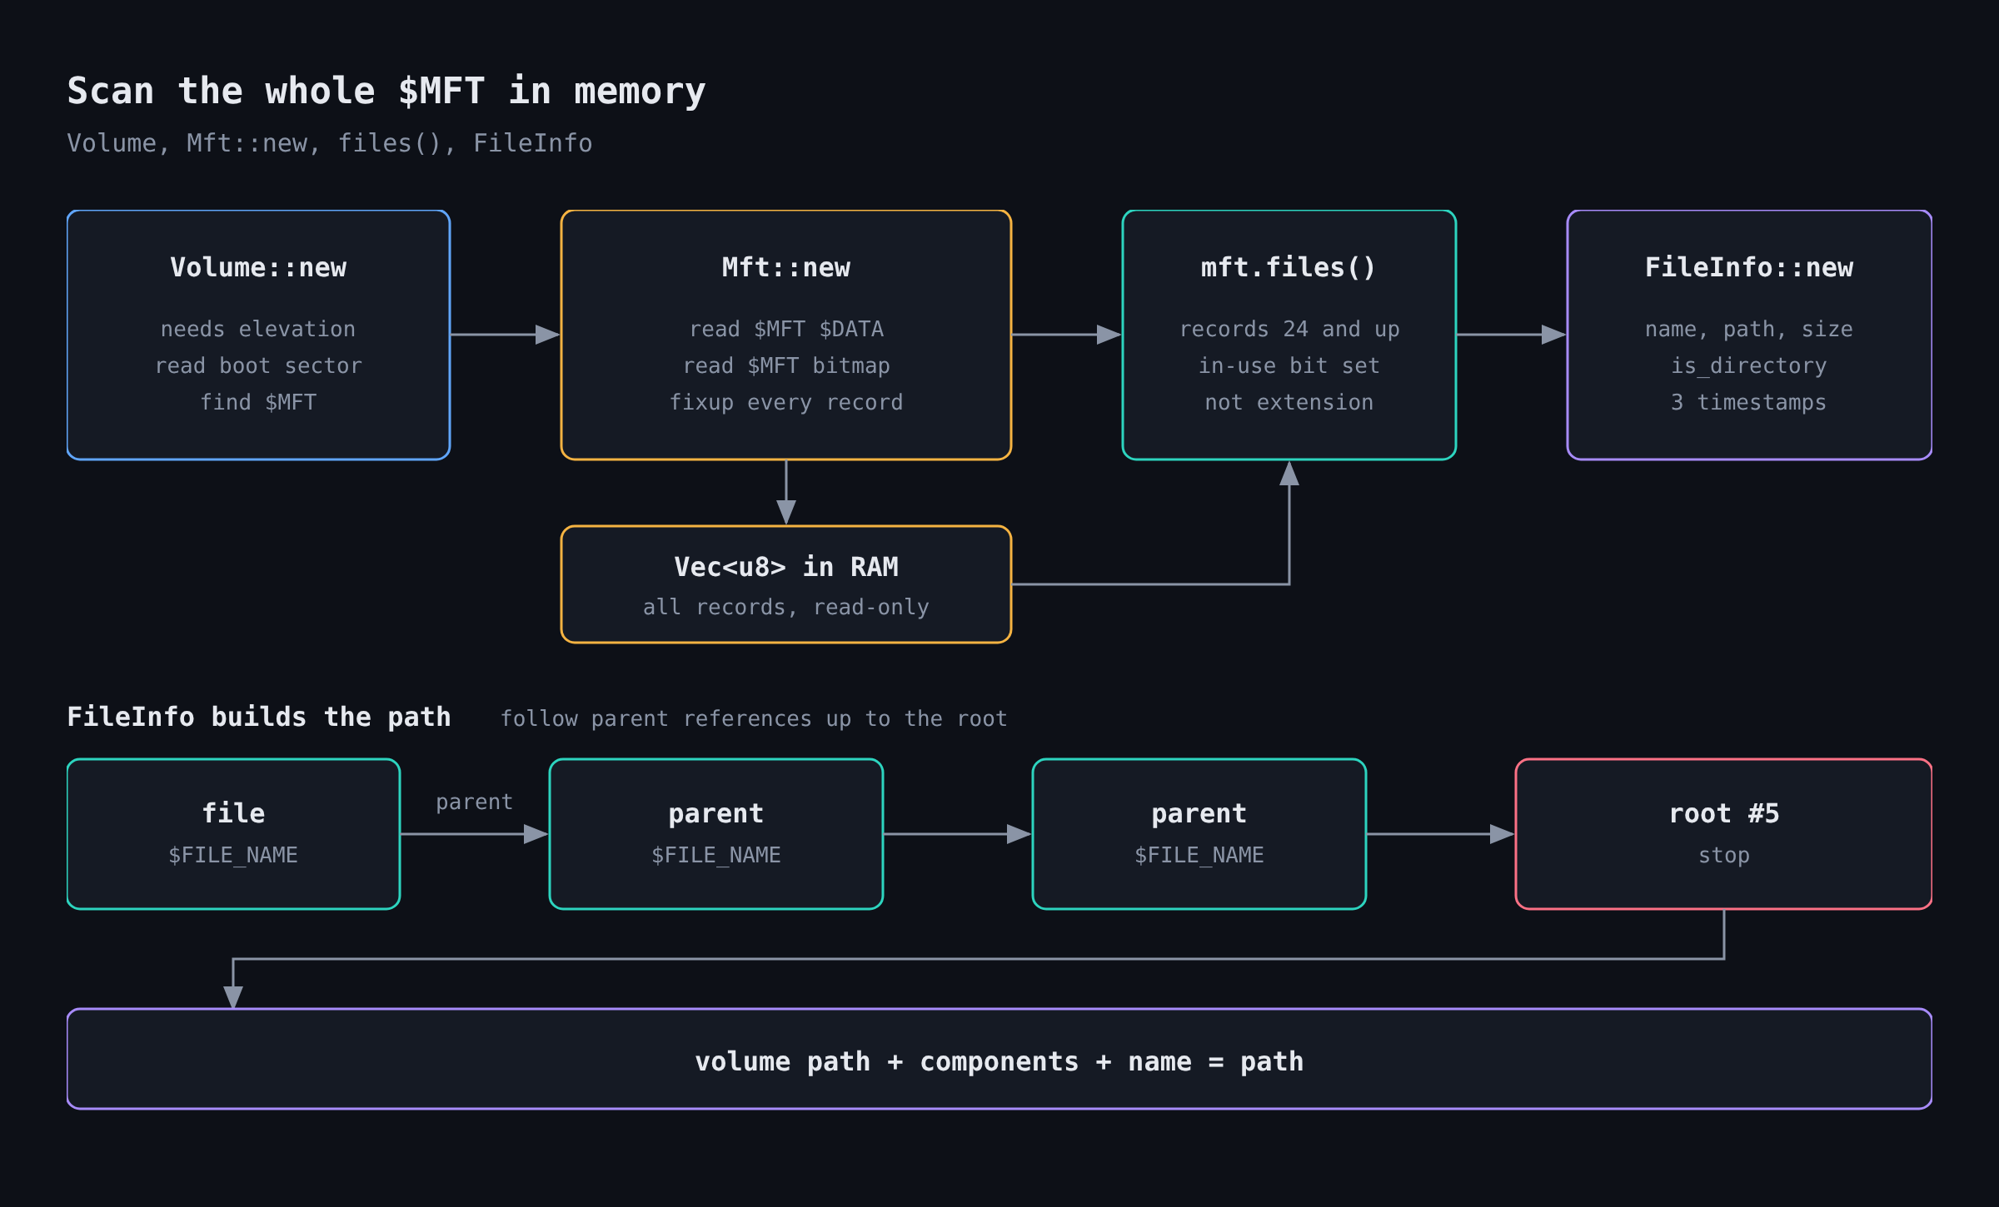Click 'needs elevation' in Volume::new box

coord(258,329)
